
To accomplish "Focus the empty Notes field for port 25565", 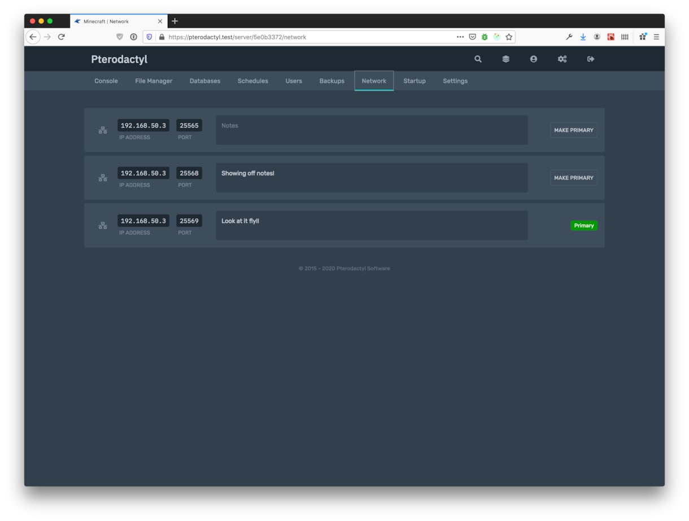I will (372, 130).
